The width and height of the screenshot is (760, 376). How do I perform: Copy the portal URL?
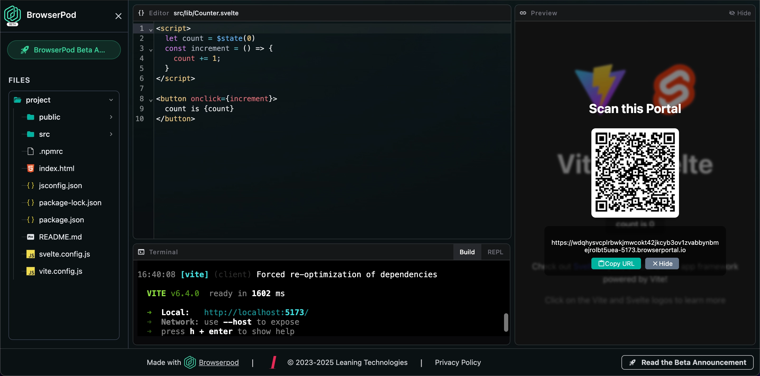point(616,263)
